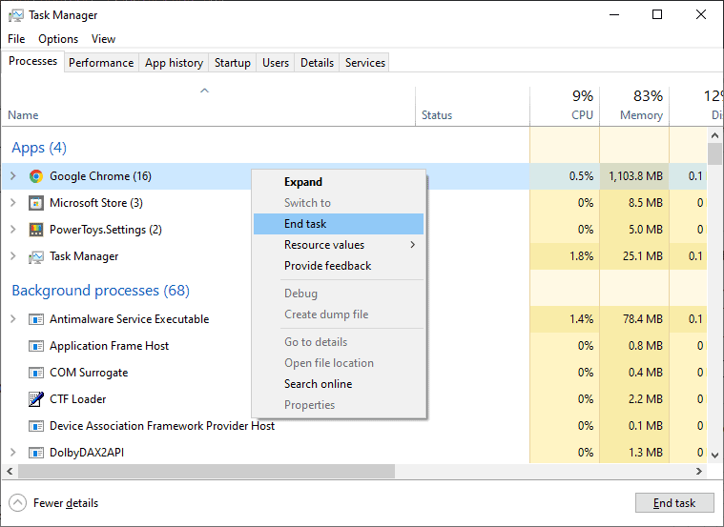
Task: Click the 78.4 MB memory value
Action: [643, 319]
